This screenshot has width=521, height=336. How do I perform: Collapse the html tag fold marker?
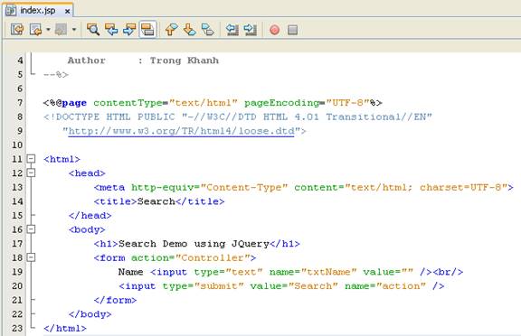pyautogui.click(x=31, y=159)
